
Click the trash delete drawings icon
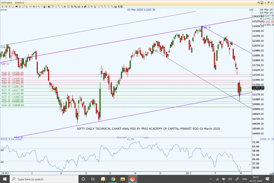[x=119, y=7]
